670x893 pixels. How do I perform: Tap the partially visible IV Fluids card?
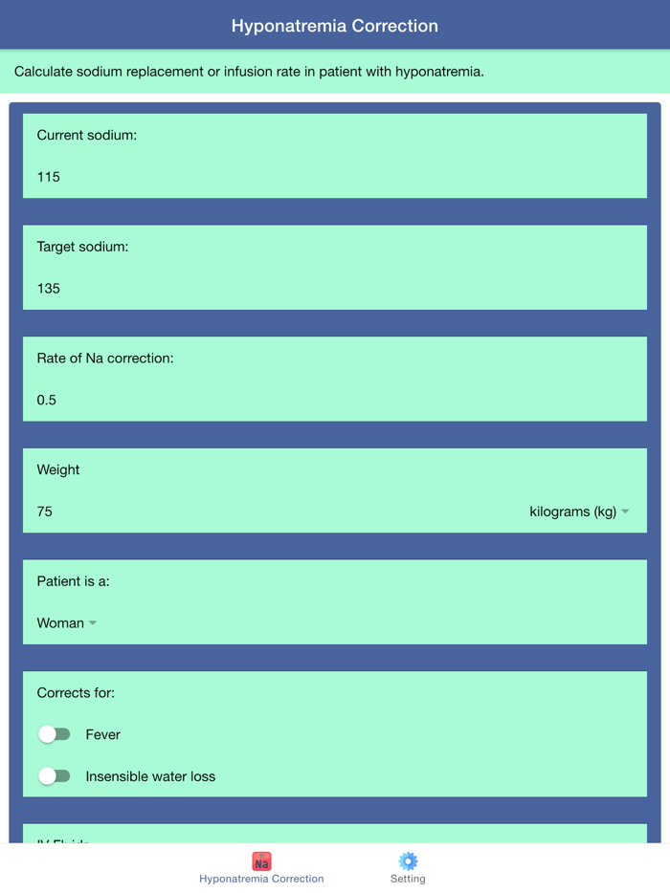[335, 834]
